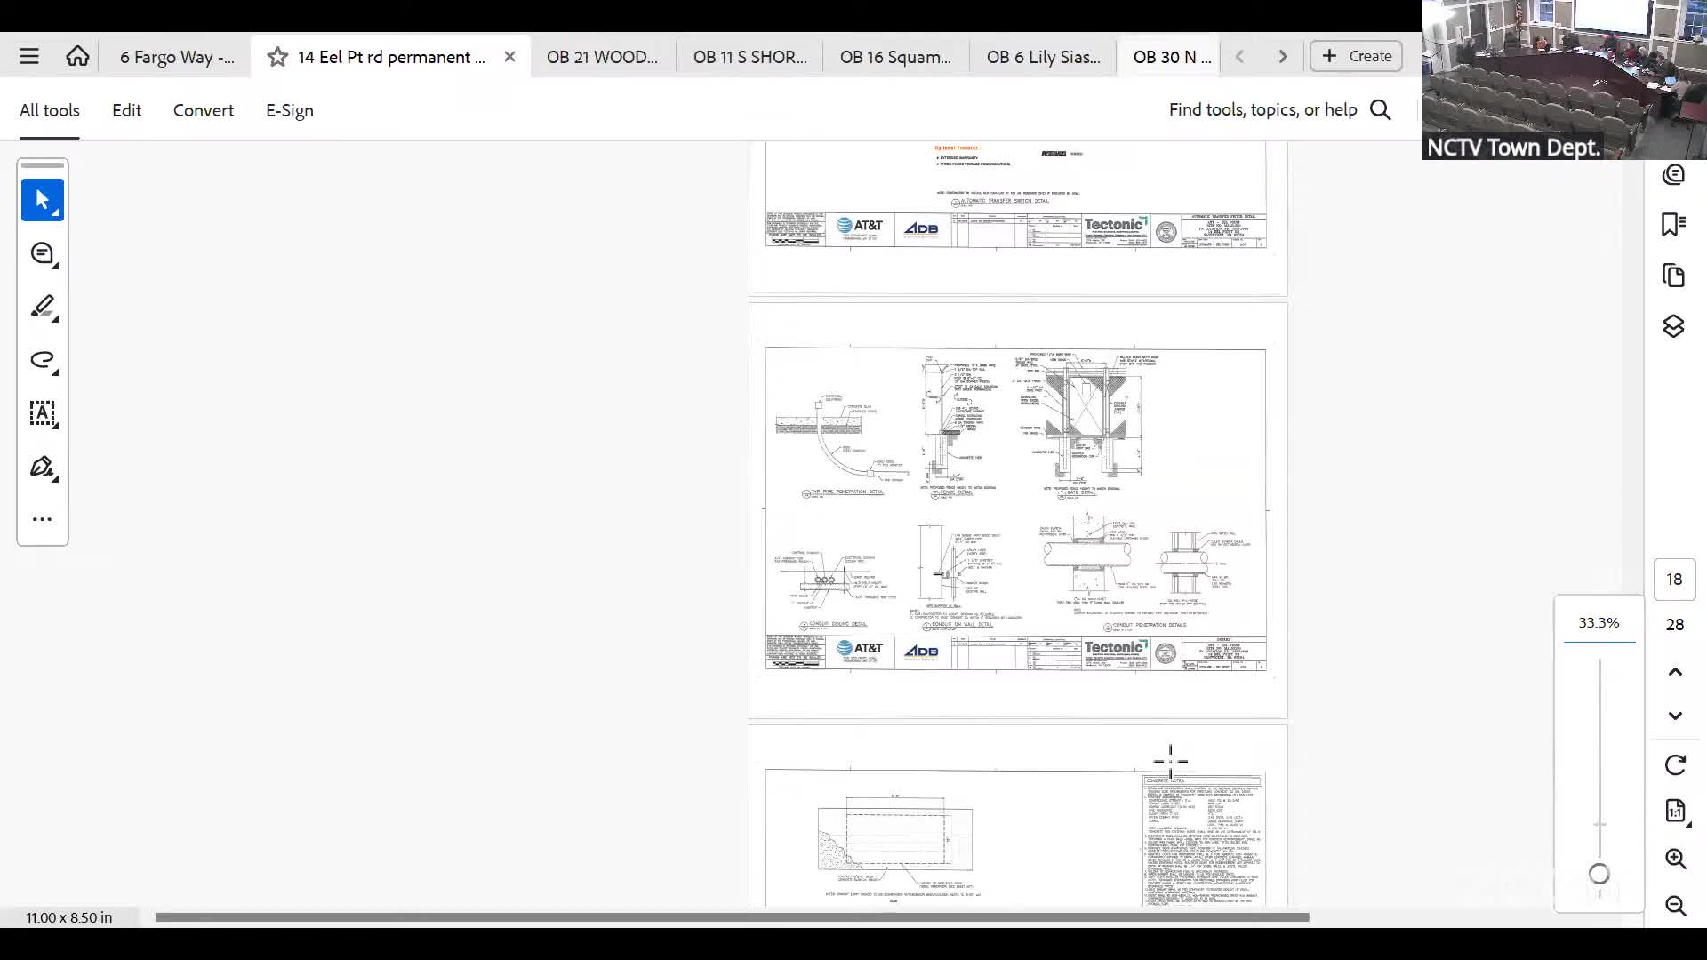Screen dimensions: 1707x960
Task: Open the layers panel icon
Action: pyautogui.click(x=1673, y=326)
